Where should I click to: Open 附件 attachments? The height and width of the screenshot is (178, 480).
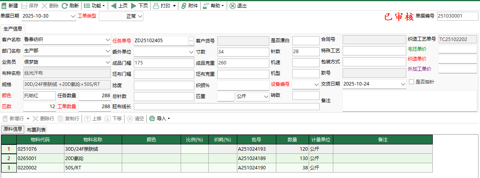[189, 6]
